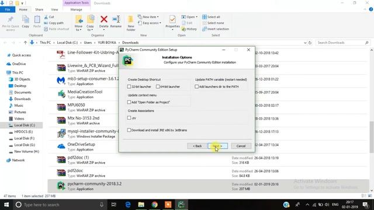Click the PyCharm setup taskbar icon

point(181,205)
